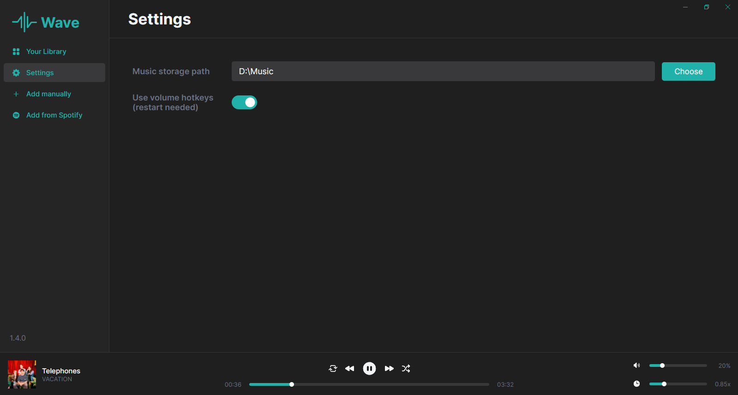This screenshot has height=395, width=738.
Task: Click the 03:32 total duration
Action: pyautogui.click(x=505, y=384)
